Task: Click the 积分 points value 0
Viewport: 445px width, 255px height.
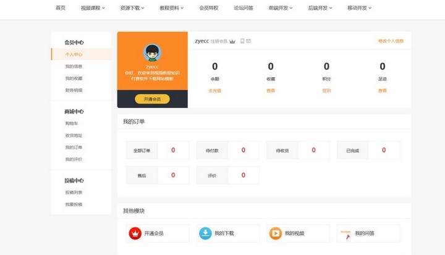Action: pyautogui.click(x=327, y=66)
